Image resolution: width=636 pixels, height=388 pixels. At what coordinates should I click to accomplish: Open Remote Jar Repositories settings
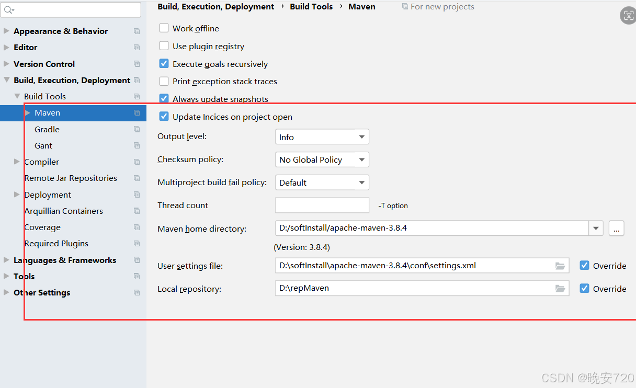[x=71, y=178]
